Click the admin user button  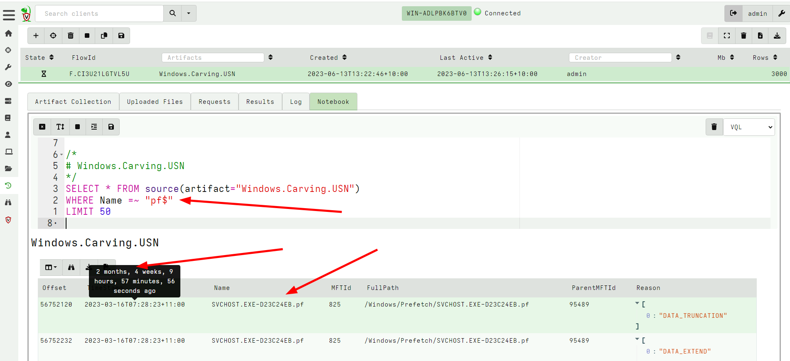pos(757,14)
